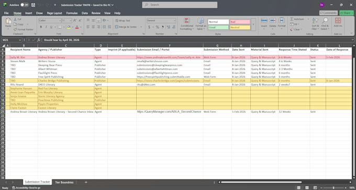This screenshot has width=356, height=190.
Task: Click the Borders grid icon
Action: [x=60, y=27]
